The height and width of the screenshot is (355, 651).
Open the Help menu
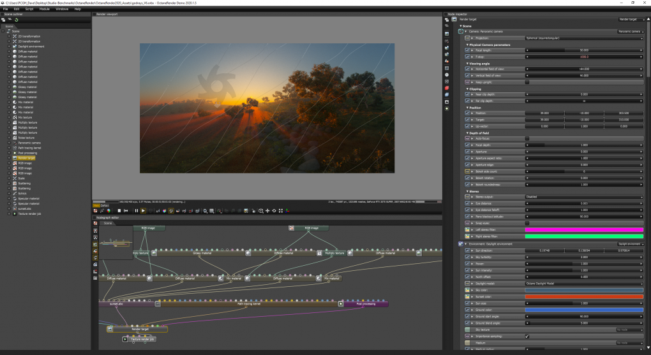(x=78, y=9)
